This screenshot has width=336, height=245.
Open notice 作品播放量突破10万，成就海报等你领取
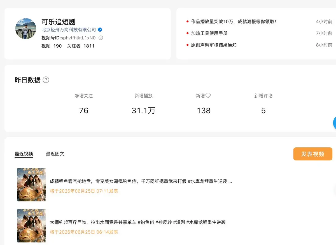pyautogui.click(x=234, y=22)
